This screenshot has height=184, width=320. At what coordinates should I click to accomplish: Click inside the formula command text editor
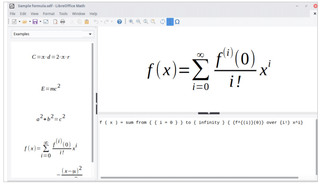207,149
